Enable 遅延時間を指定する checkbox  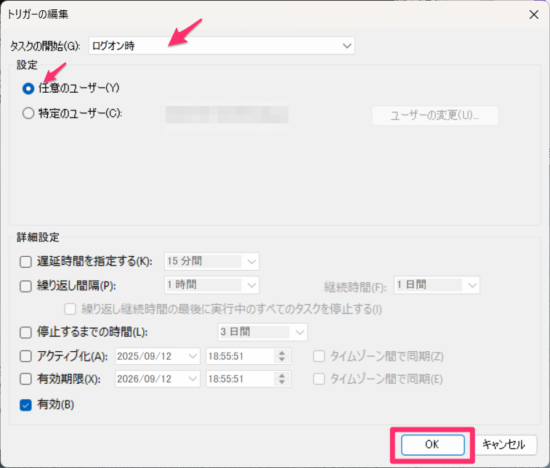[x=25, y=261]
